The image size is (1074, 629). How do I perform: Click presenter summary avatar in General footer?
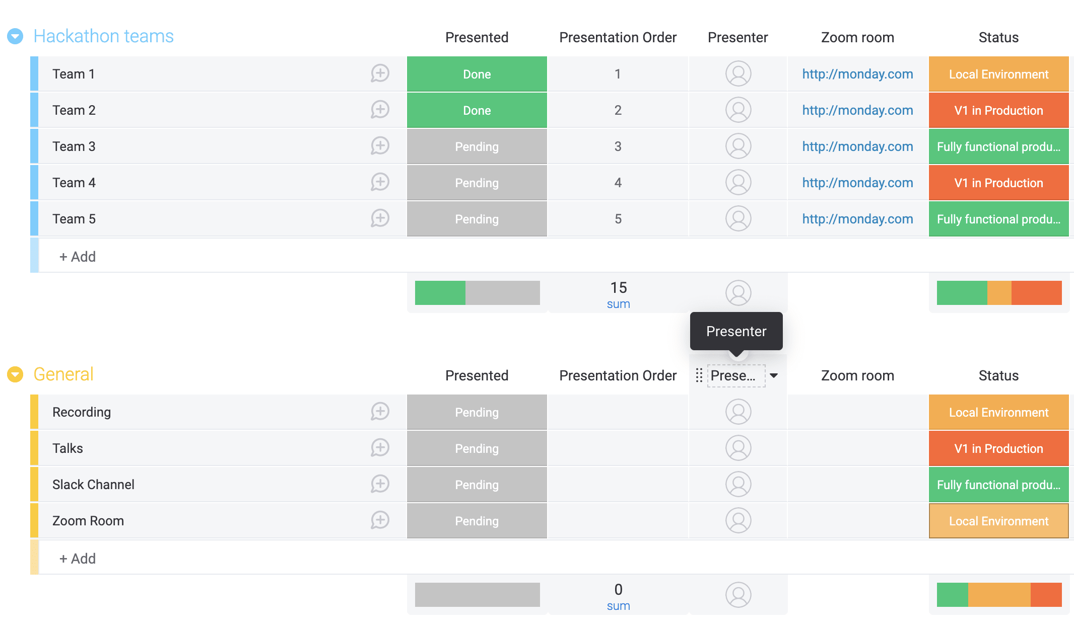(x=738, y=595)
